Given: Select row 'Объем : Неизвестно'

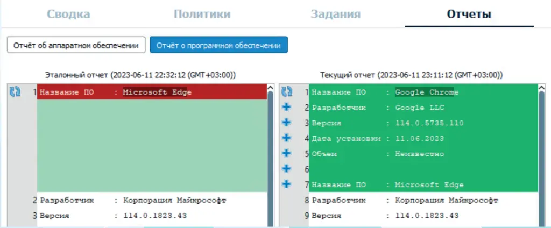Looking at the screenshot, I should tap(423, 154).
